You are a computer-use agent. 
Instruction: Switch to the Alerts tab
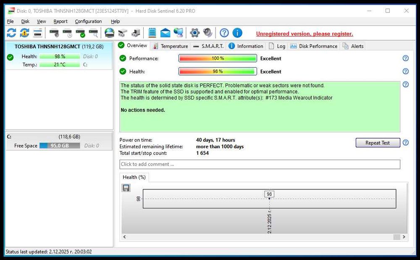click(x=353, y=46)
